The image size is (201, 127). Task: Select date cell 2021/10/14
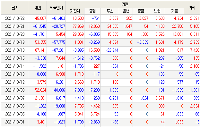tap(15, 66)
